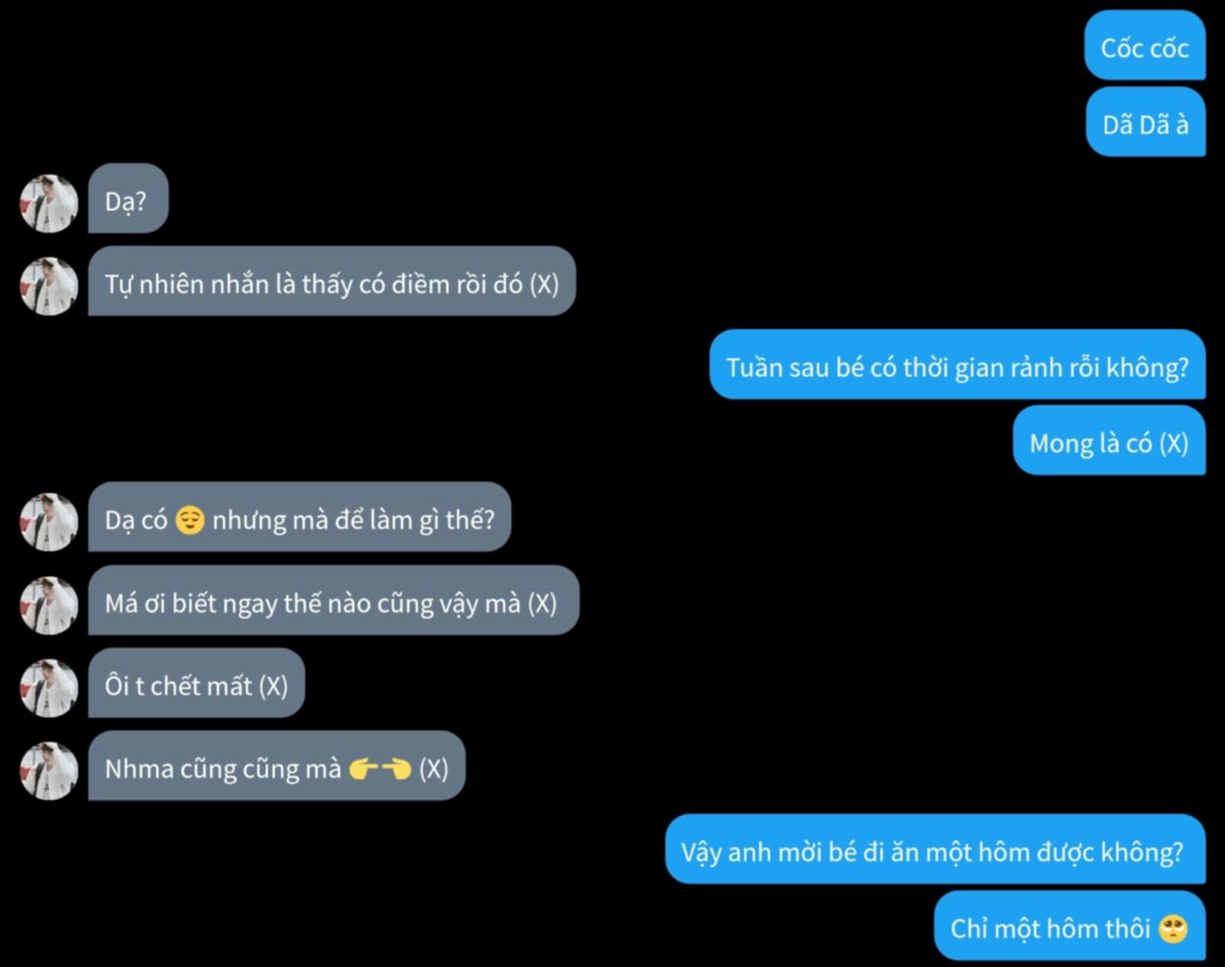This screenshot has height=967, width=1225.
Task: Click the pleading emoji in "Chỉ một hôm thôi"
Action: coord(1173,928)
